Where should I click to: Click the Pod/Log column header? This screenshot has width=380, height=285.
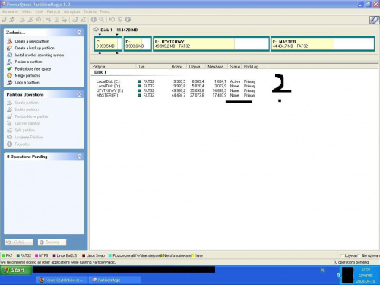[255, 67]
